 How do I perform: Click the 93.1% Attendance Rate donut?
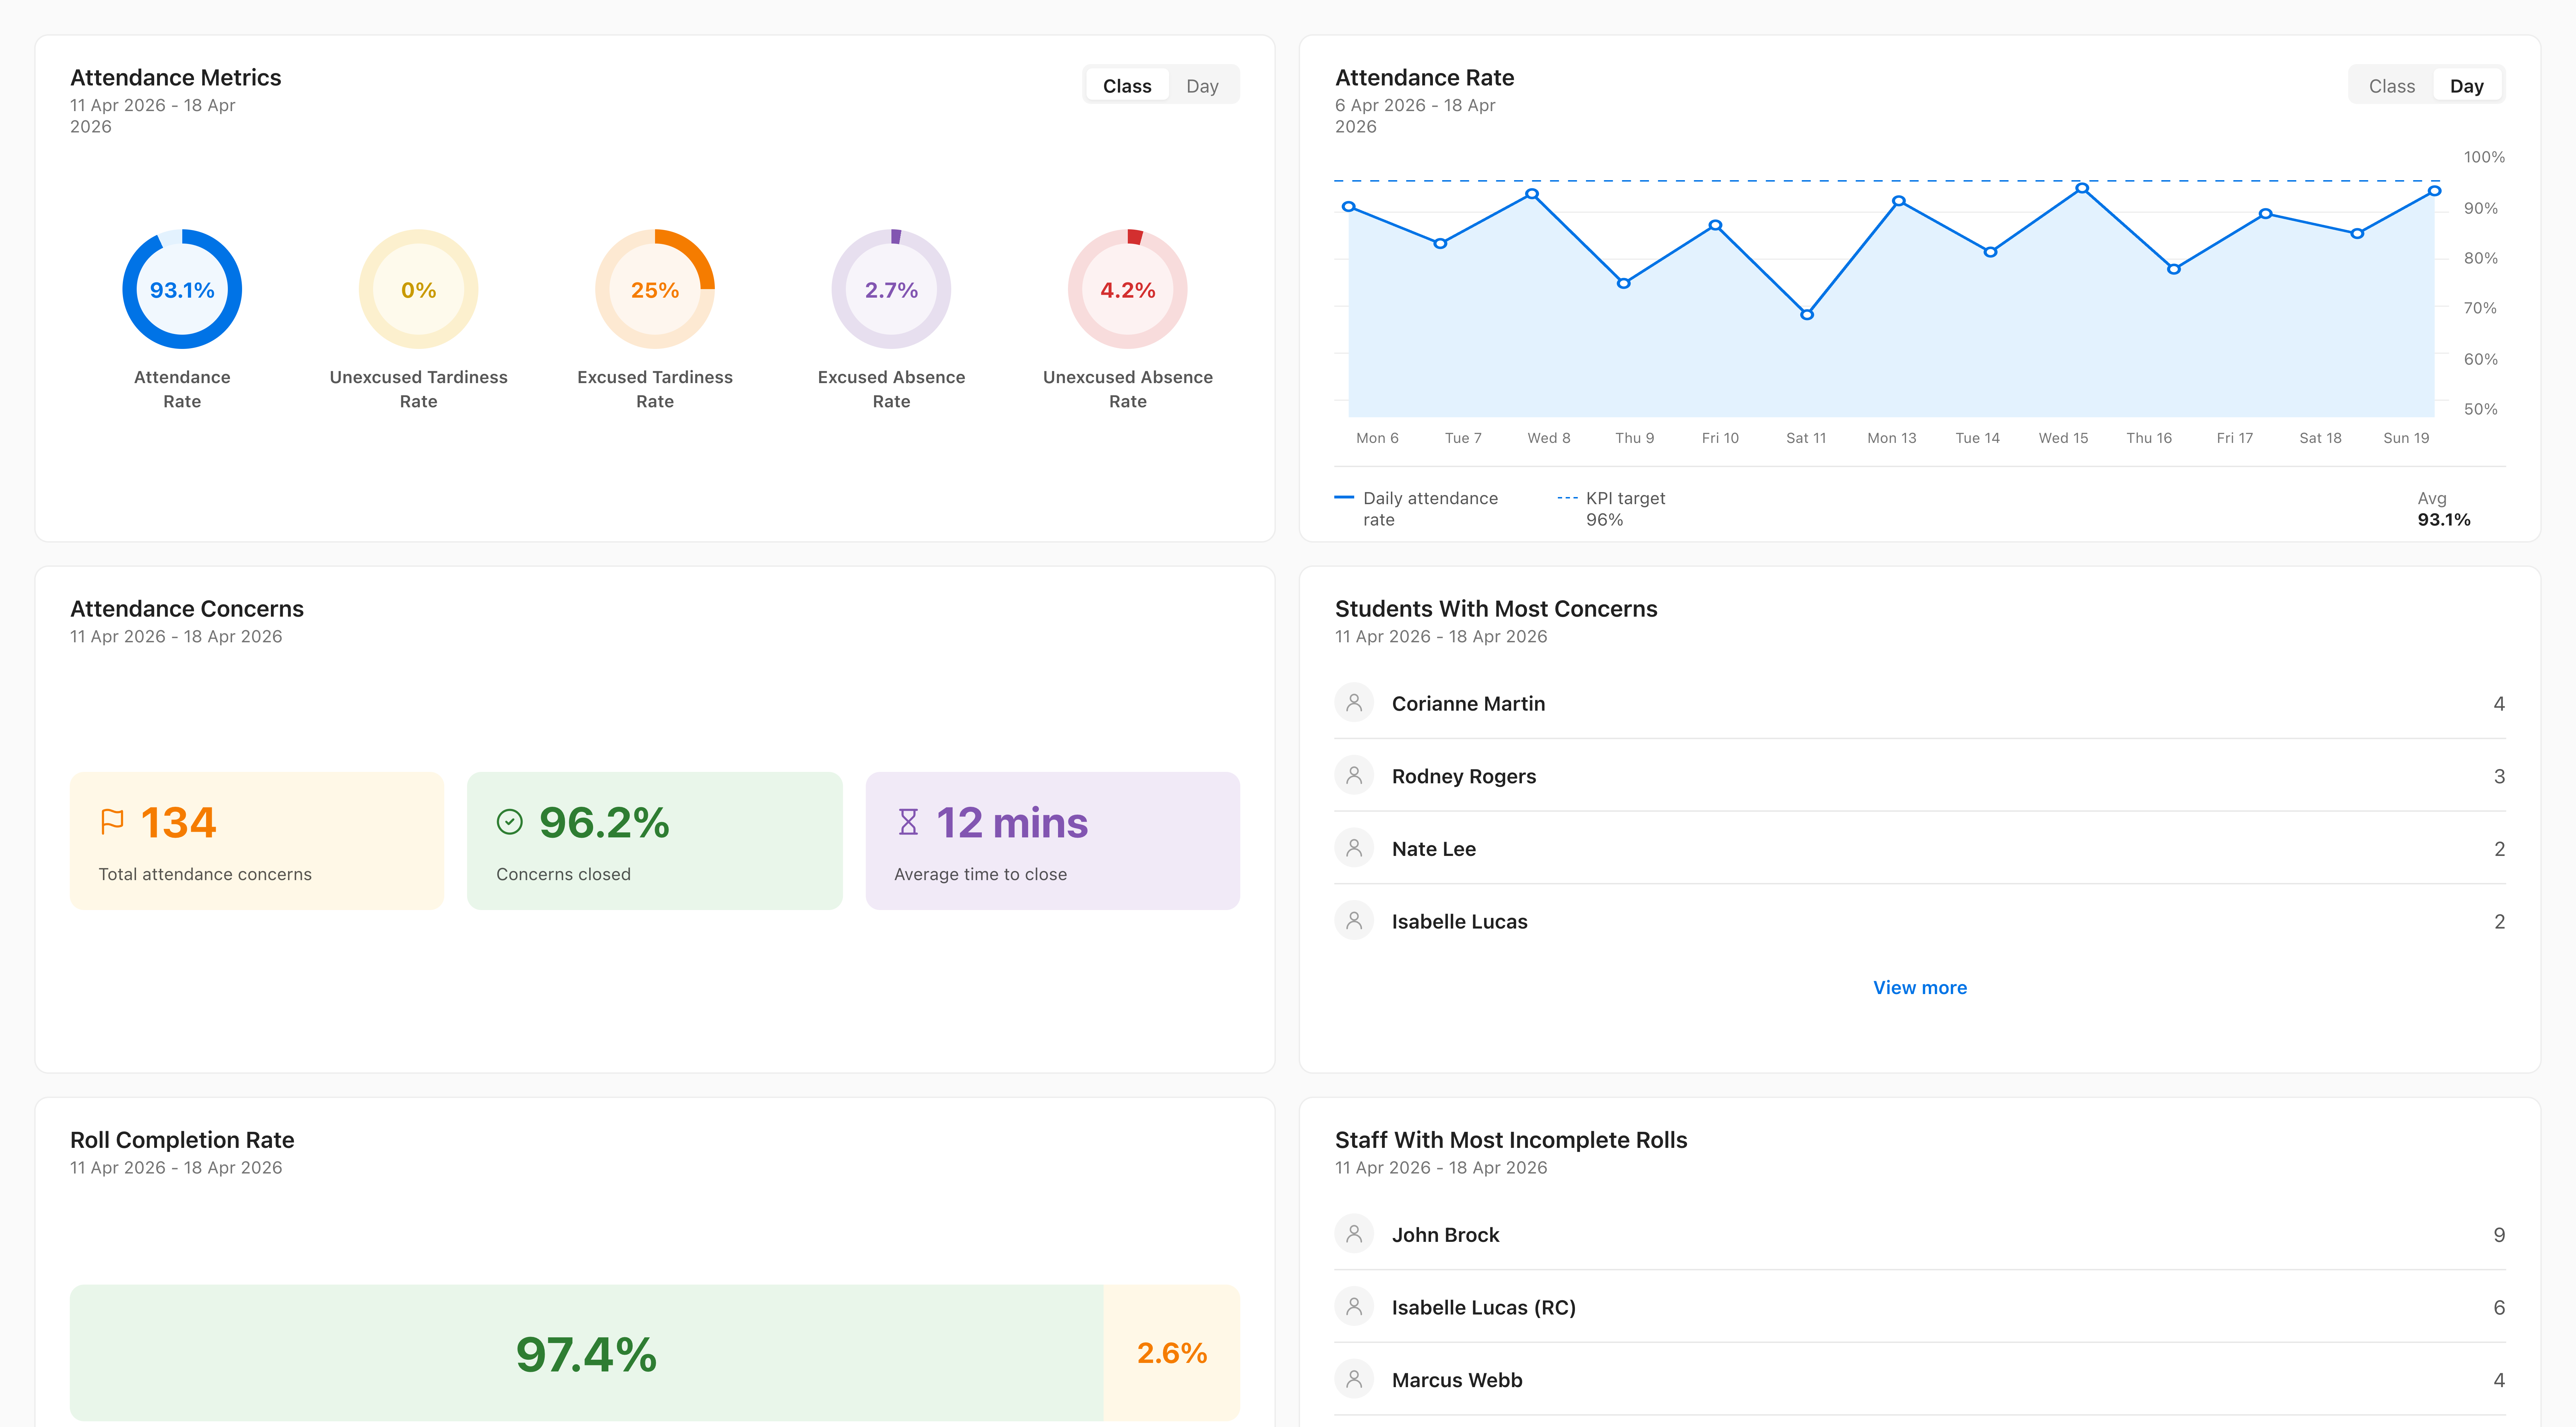[x=182, y=289]
